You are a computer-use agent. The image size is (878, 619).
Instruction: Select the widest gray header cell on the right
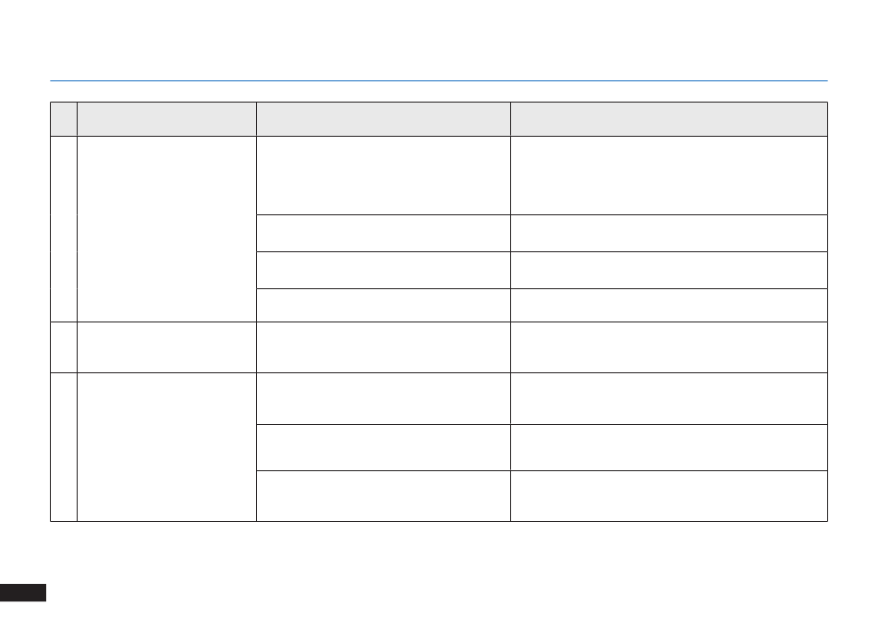669,119
